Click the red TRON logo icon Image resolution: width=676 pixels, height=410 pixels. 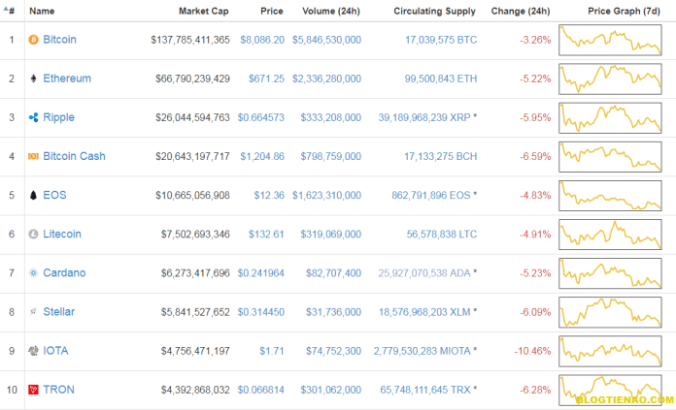click(x=33, y=390)
